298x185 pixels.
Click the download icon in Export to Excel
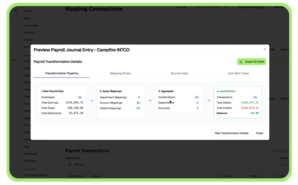pos(241,62)
